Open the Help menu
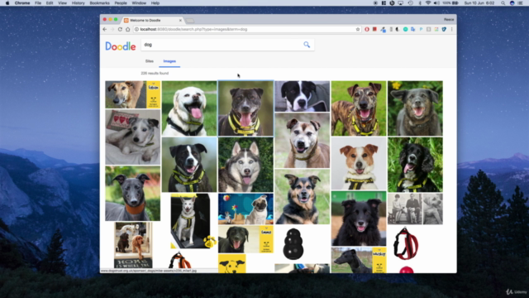Screen dimensions: 529x298 point(155,3)
